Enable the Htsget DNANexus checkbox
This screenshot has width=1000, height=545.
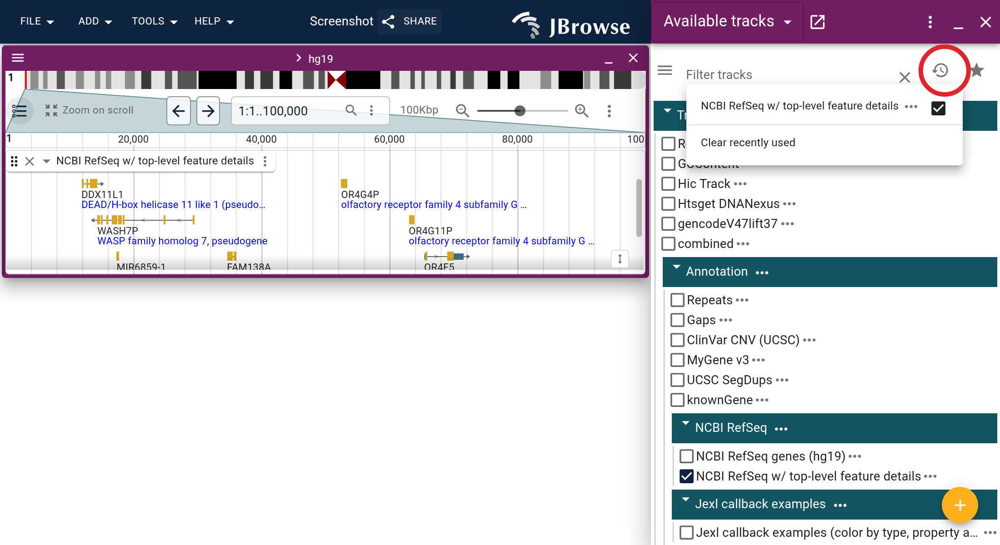point(668,204)
